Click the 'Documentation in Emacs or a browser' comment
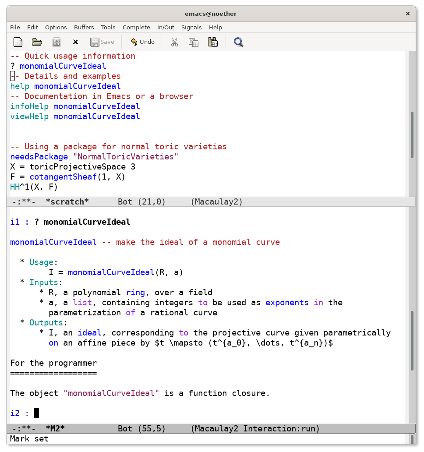 click(x=109, y=96)
